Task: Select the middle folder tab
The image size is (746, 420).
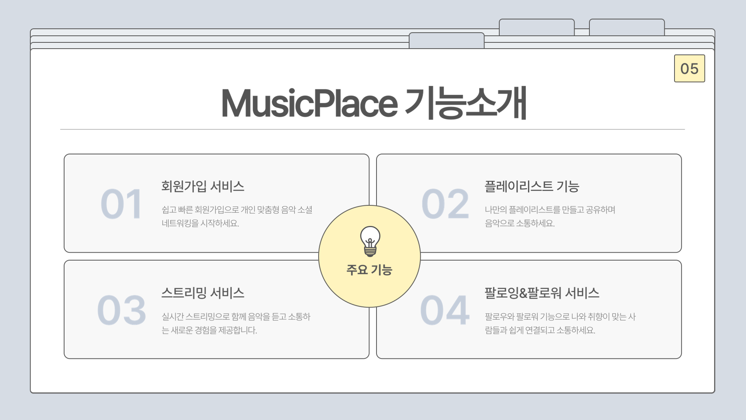Action: 537,27
